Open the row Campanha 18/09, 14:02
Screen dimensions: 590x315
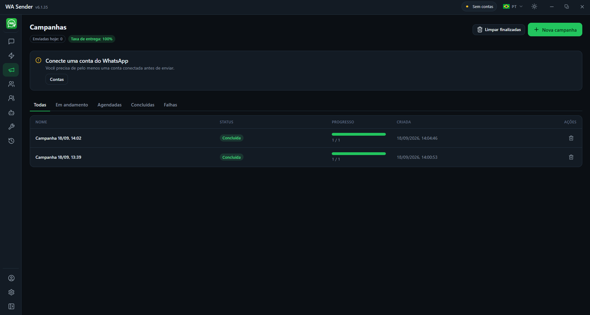click(306, 138)
